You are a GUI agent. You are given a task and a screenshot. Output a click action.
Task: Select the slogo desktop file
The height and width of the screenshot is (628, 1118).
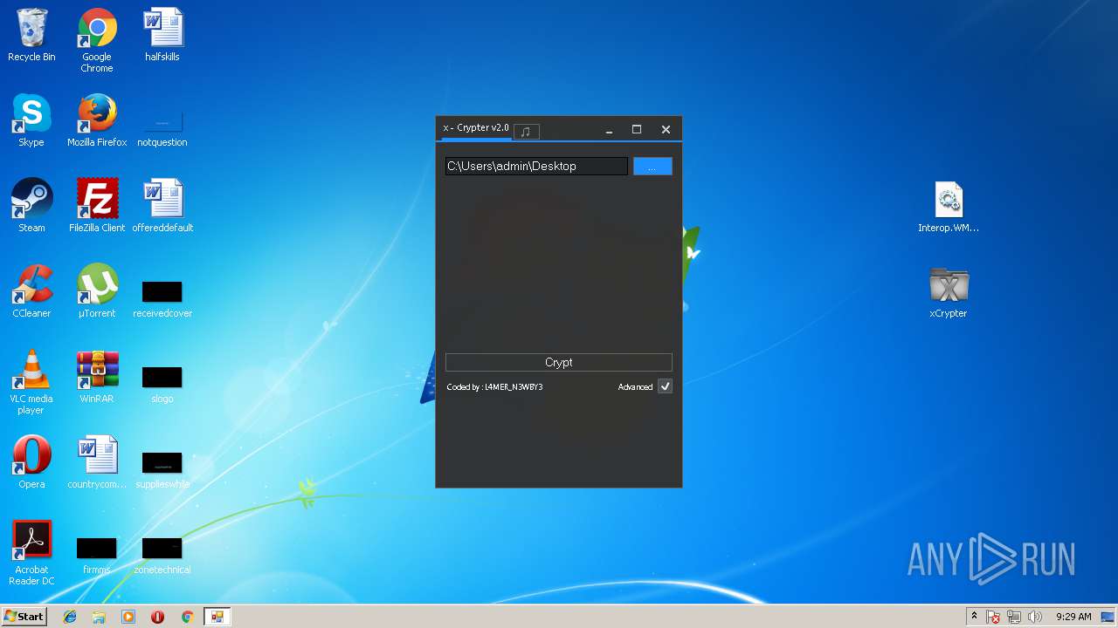pyautogui.click(x=162, y=384)
